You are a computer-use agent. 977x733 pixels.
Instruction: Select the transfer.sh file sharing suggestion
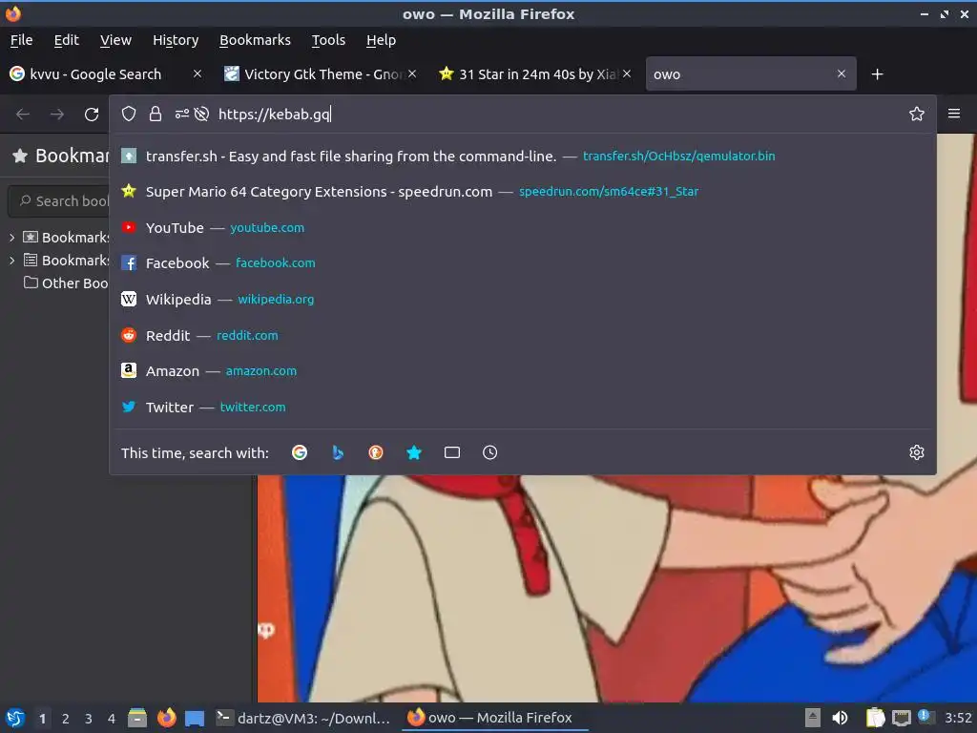[522, 156]
